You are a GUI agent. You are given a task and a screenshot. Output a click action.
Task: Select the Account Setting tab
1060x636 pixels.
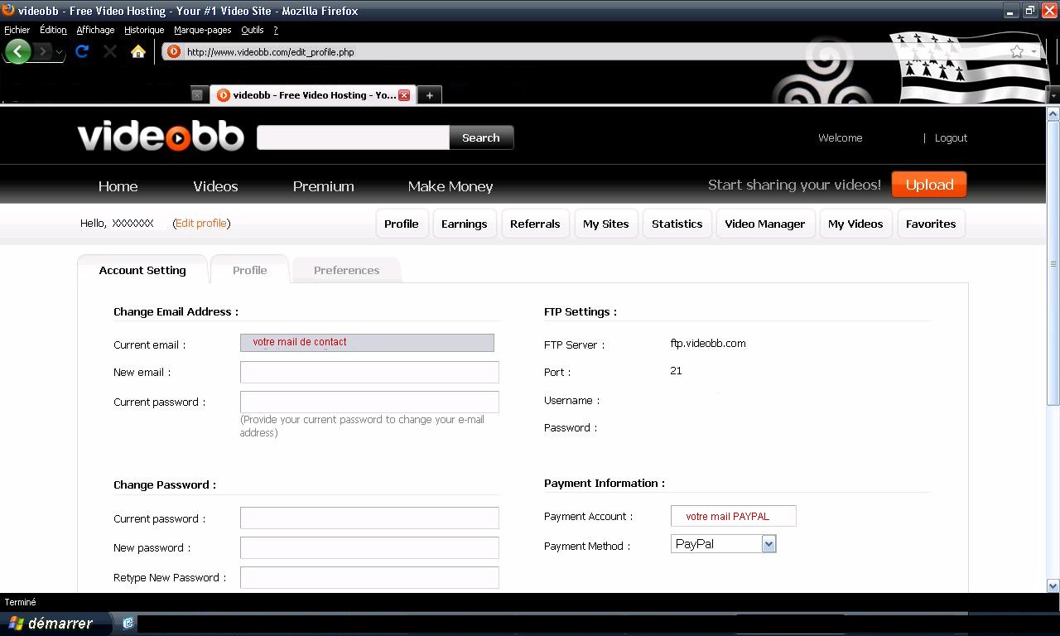tap(142, 270)
